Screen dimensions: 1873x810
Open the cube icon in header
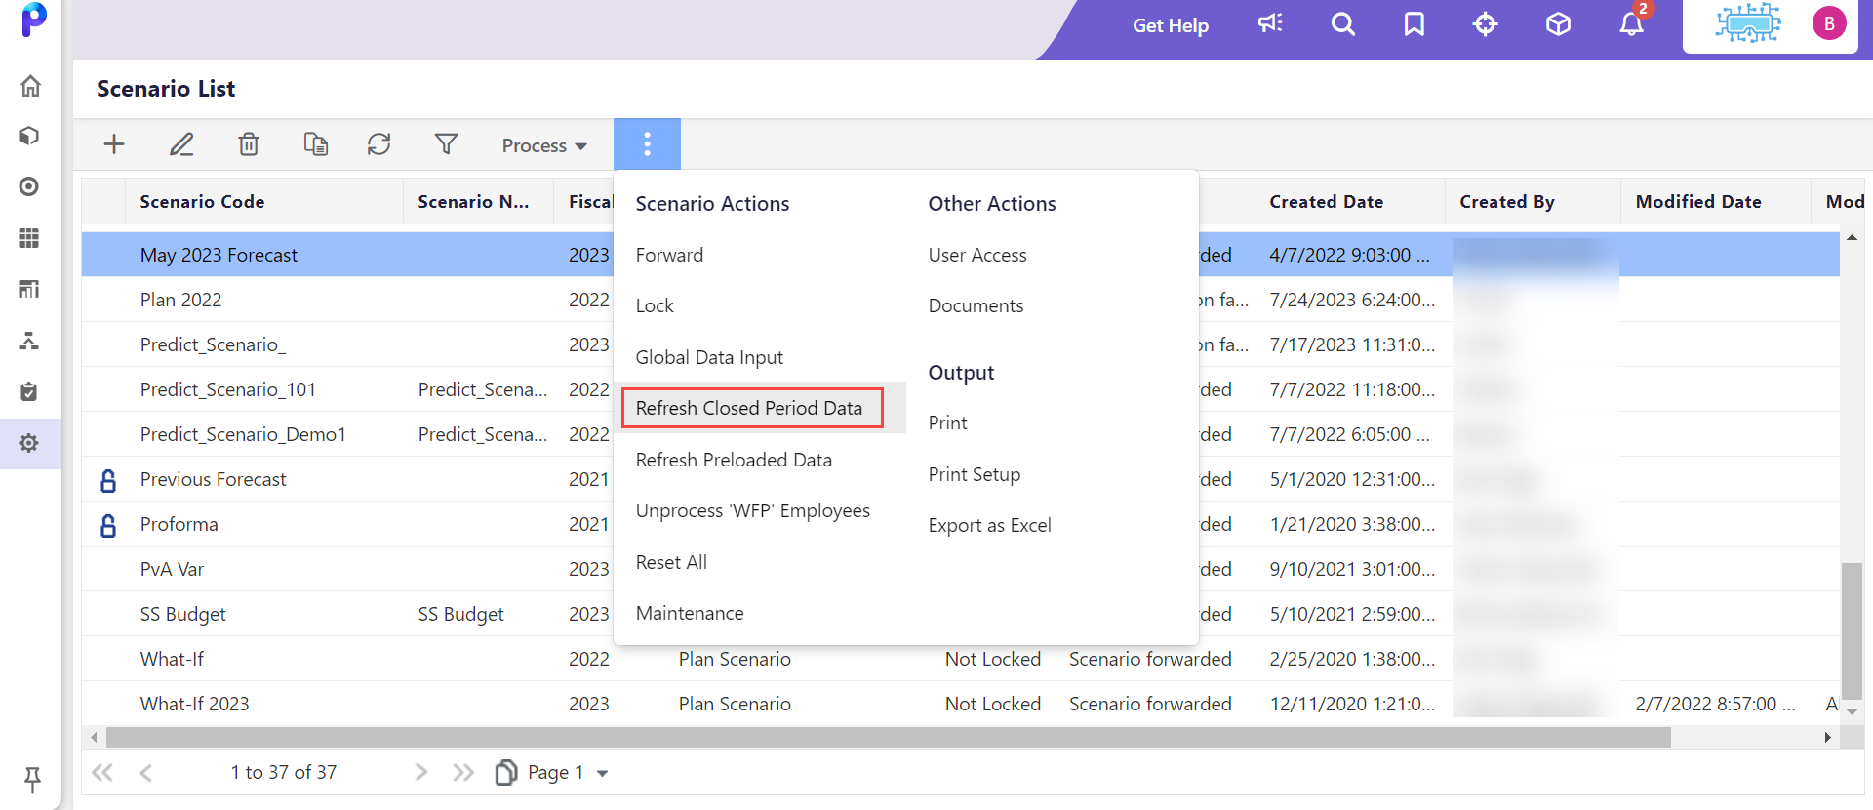coord(1558,24)
